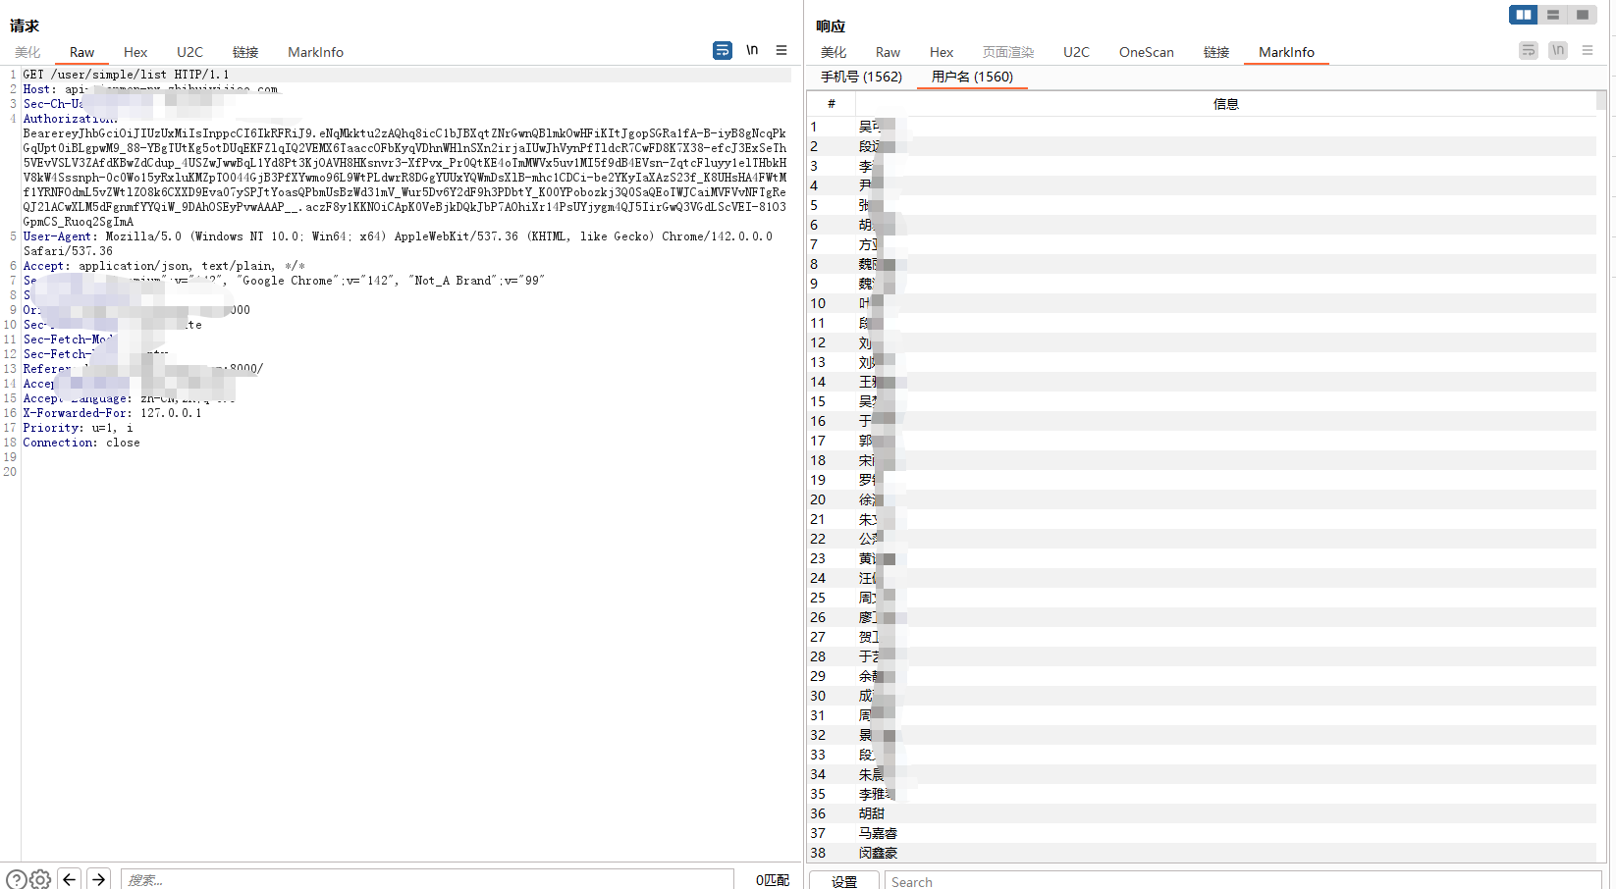Select table row number 25
Image resolution: width=1616 pixels, height=889 pixels.
point(1202,598)
